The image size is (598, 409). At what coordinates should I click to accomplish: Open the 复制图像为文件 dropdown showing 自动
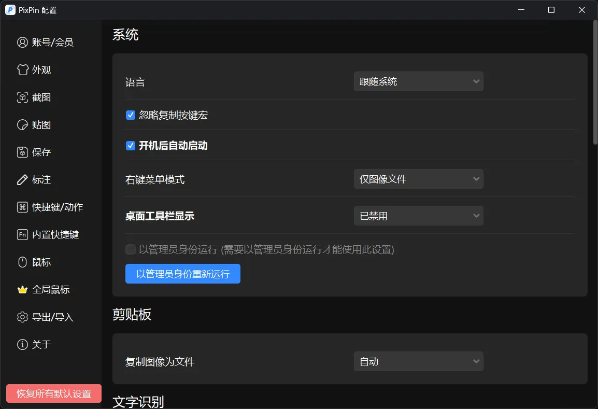tap(418, 362)
